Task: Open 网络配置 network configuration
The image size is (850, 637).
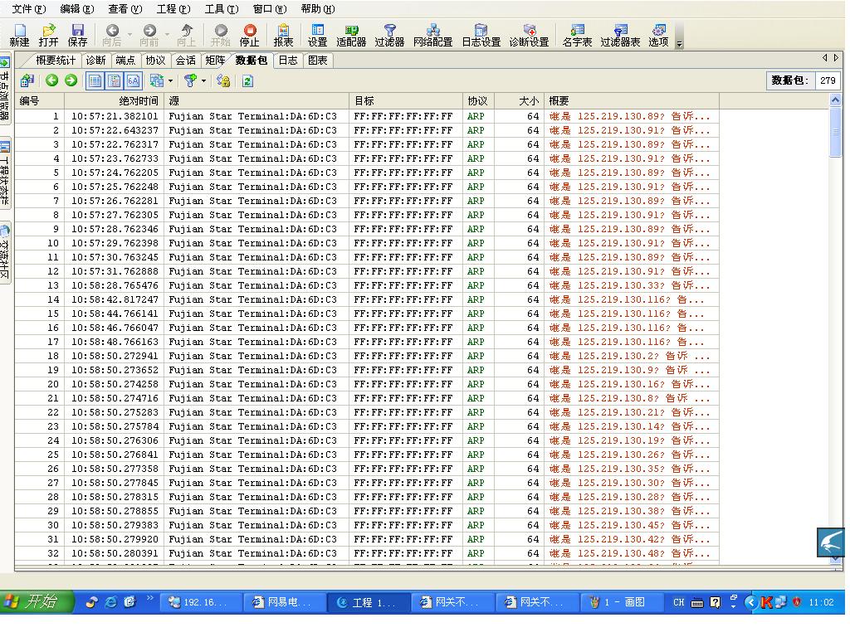Action: tap(432, 35)
